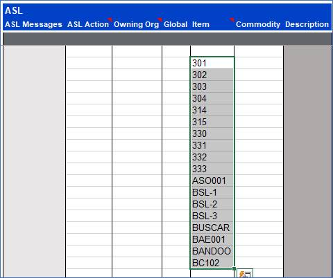This screenshot has height=278, width=333.
Task: Click the green fill handle of selection
Action: click(234, 268)
